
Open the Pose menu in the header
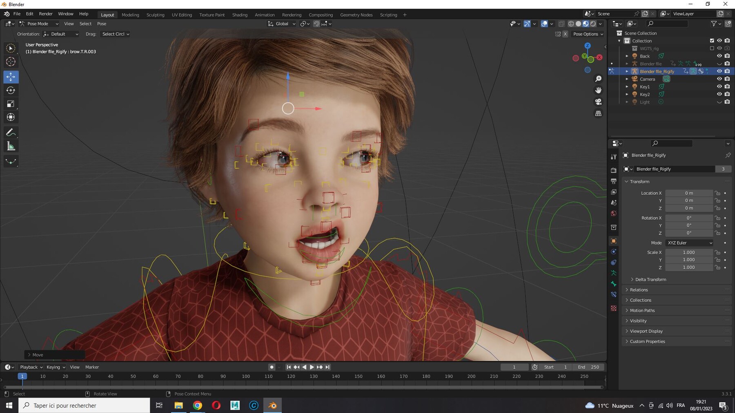(x=101, y=24)
